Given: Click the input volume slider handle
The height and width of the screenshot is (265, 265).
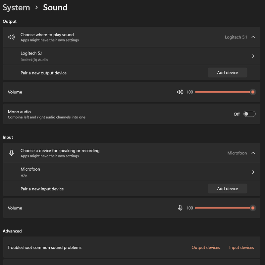Looking at the screenshot, I should (253, 208).
